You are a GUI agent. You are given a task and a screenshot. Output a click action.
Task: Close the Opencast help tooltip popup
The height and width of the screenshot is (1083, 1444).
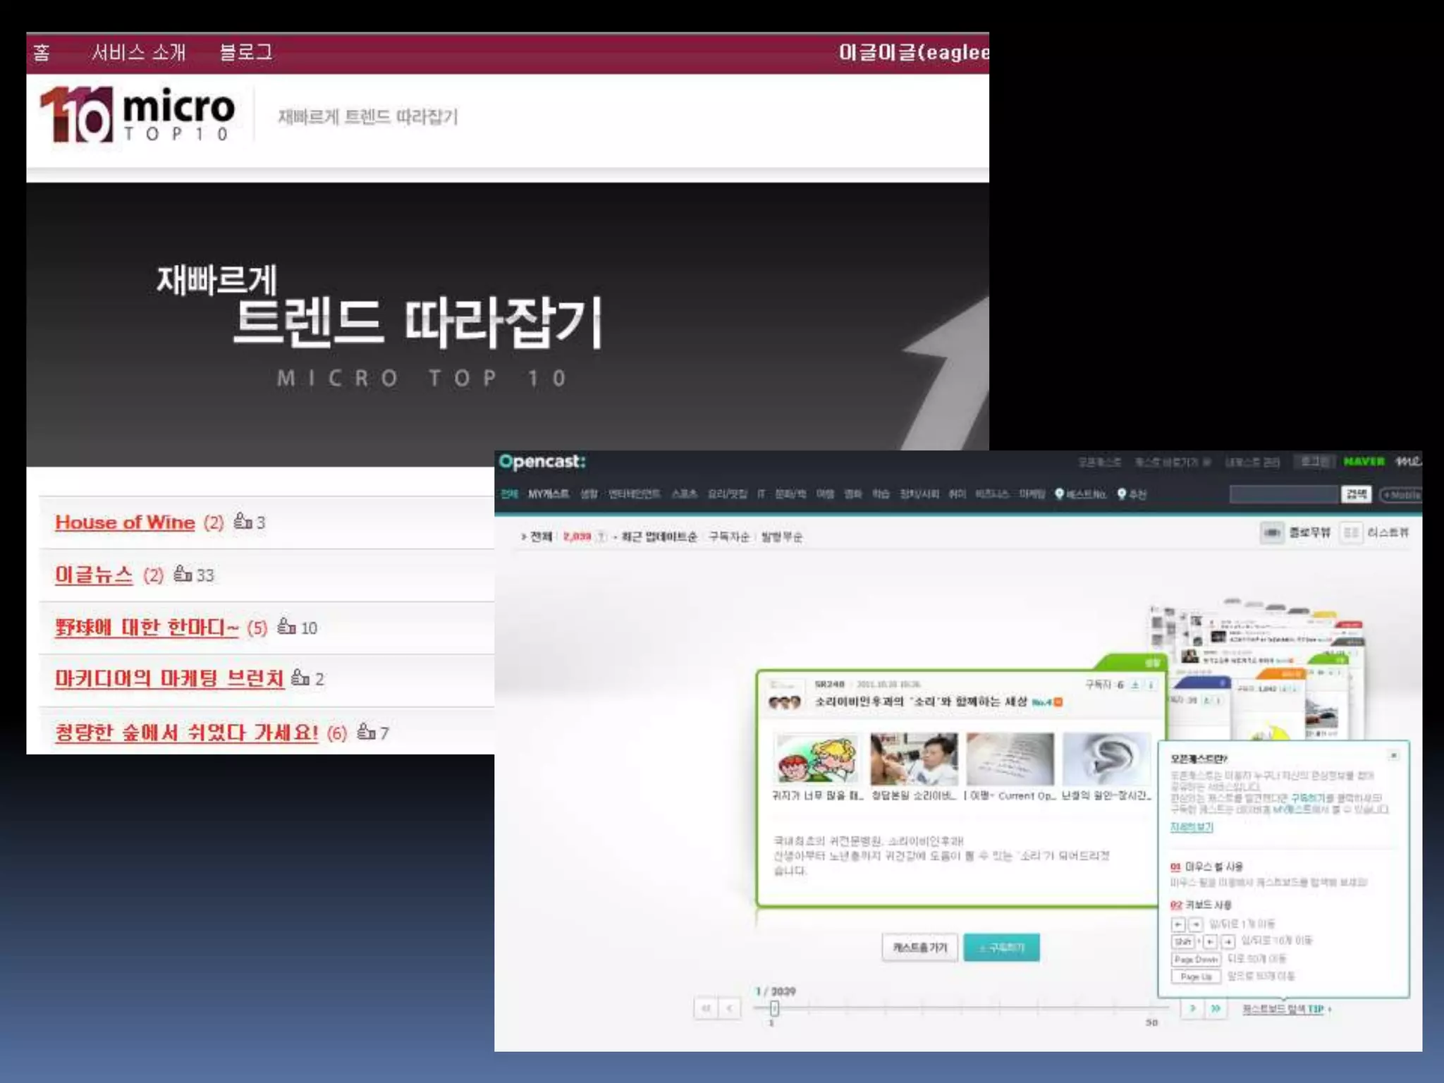coord(1393,755)
